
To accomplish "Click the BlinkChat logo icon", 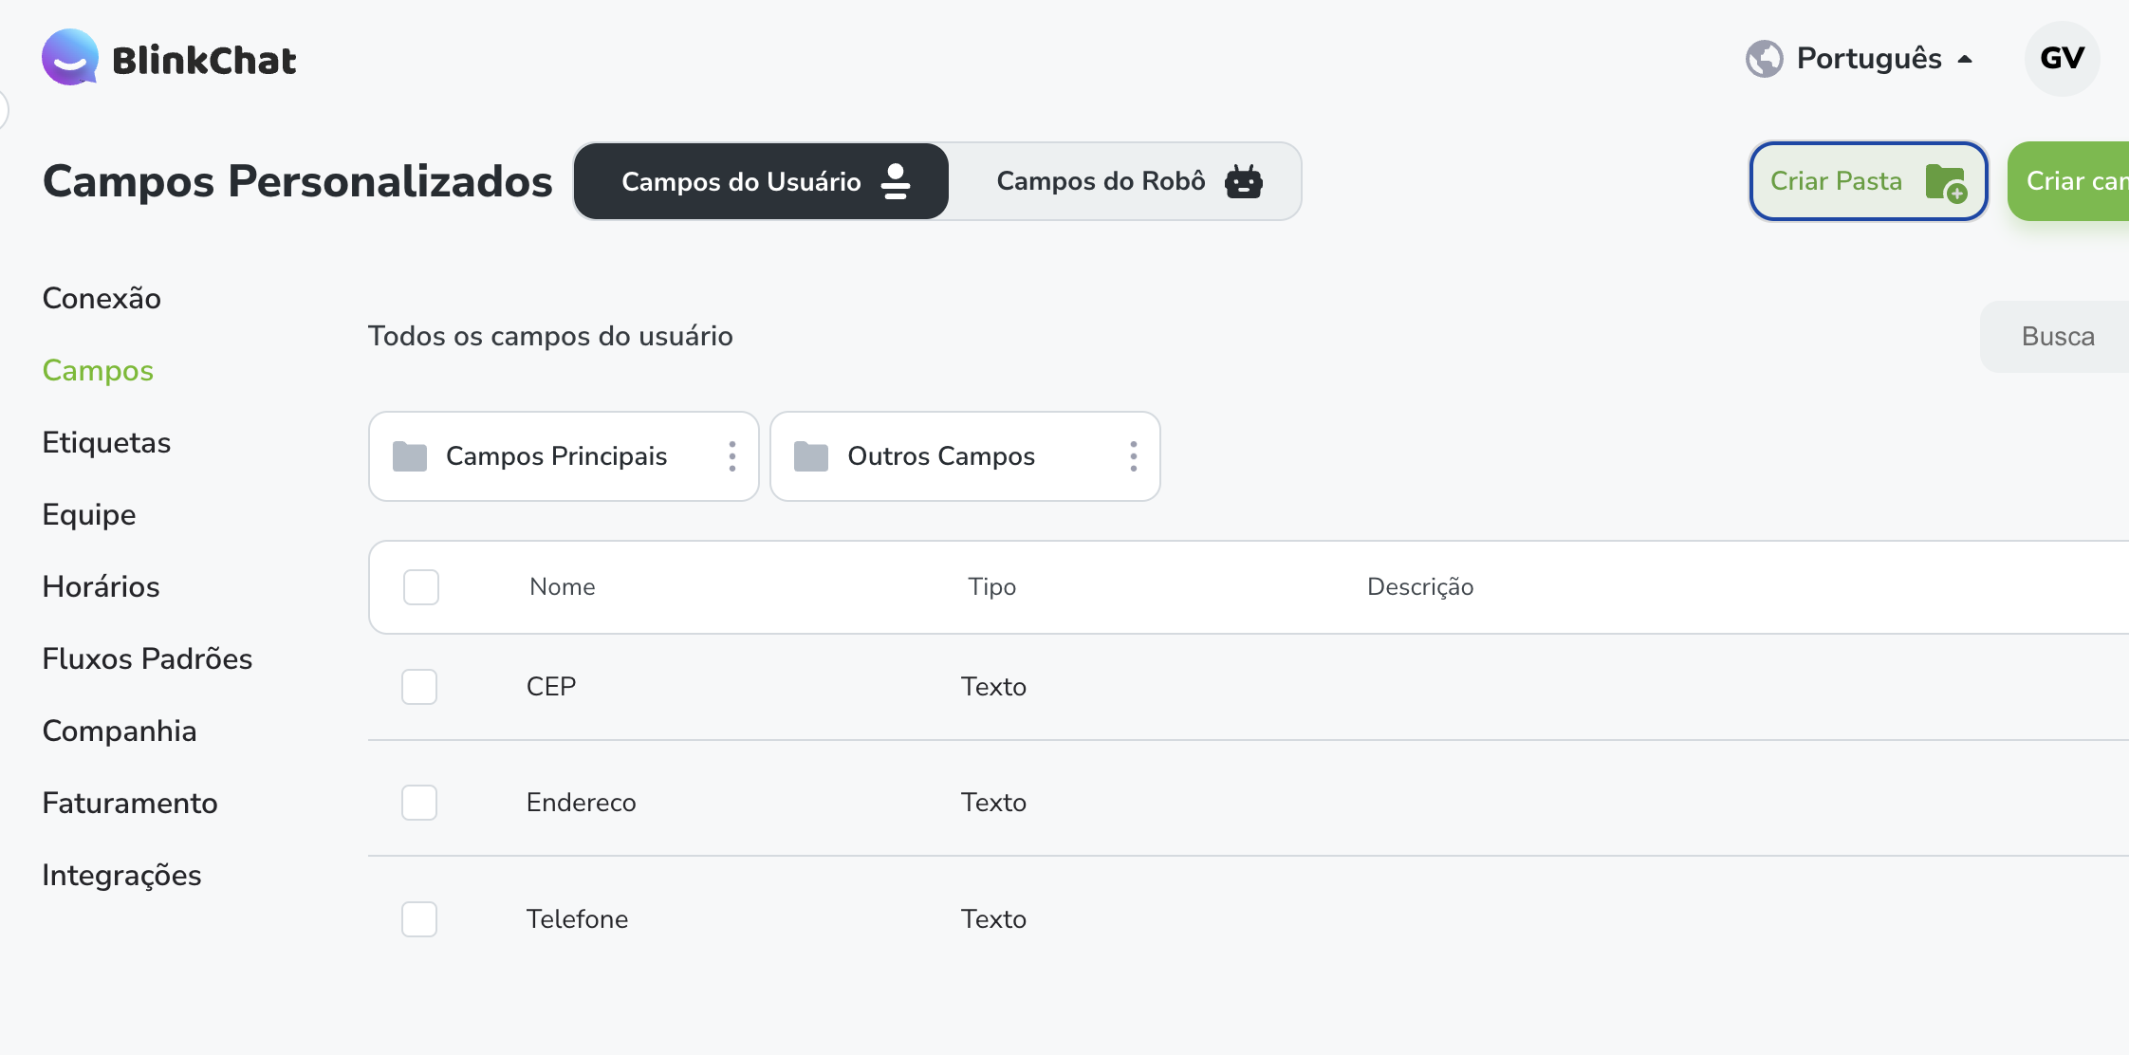I will [x=70, y=57].
